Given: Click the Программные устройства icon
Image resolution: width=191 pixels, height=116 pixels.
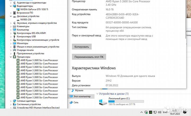Looking at the screenshot, I should [x=14, y=53].
